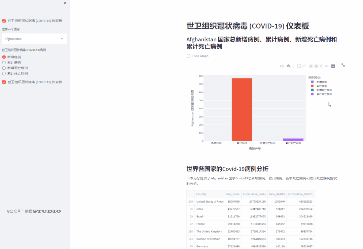
Task: Click the New_cases table column header
Action: point(232,194)
